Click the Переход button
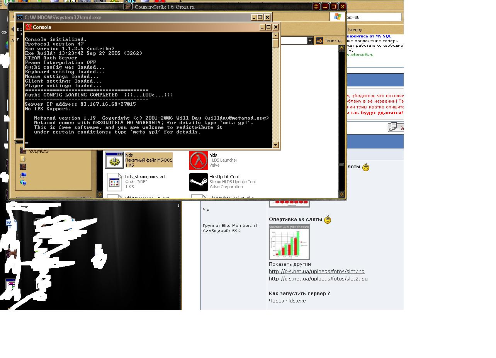The image size is (496, 358). click(x=329, y=41)
